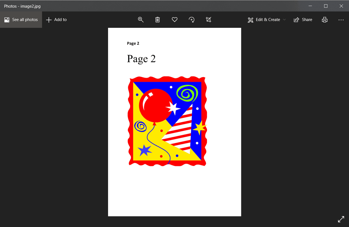
Task: Delete image2.jpg with the trash icon
Action: pos(157,19)
